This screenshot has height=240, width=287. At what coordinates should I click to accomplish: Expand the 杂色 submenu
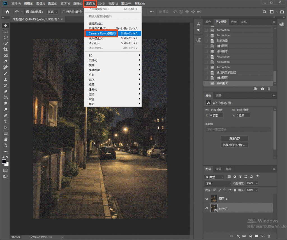click(113, 99)
